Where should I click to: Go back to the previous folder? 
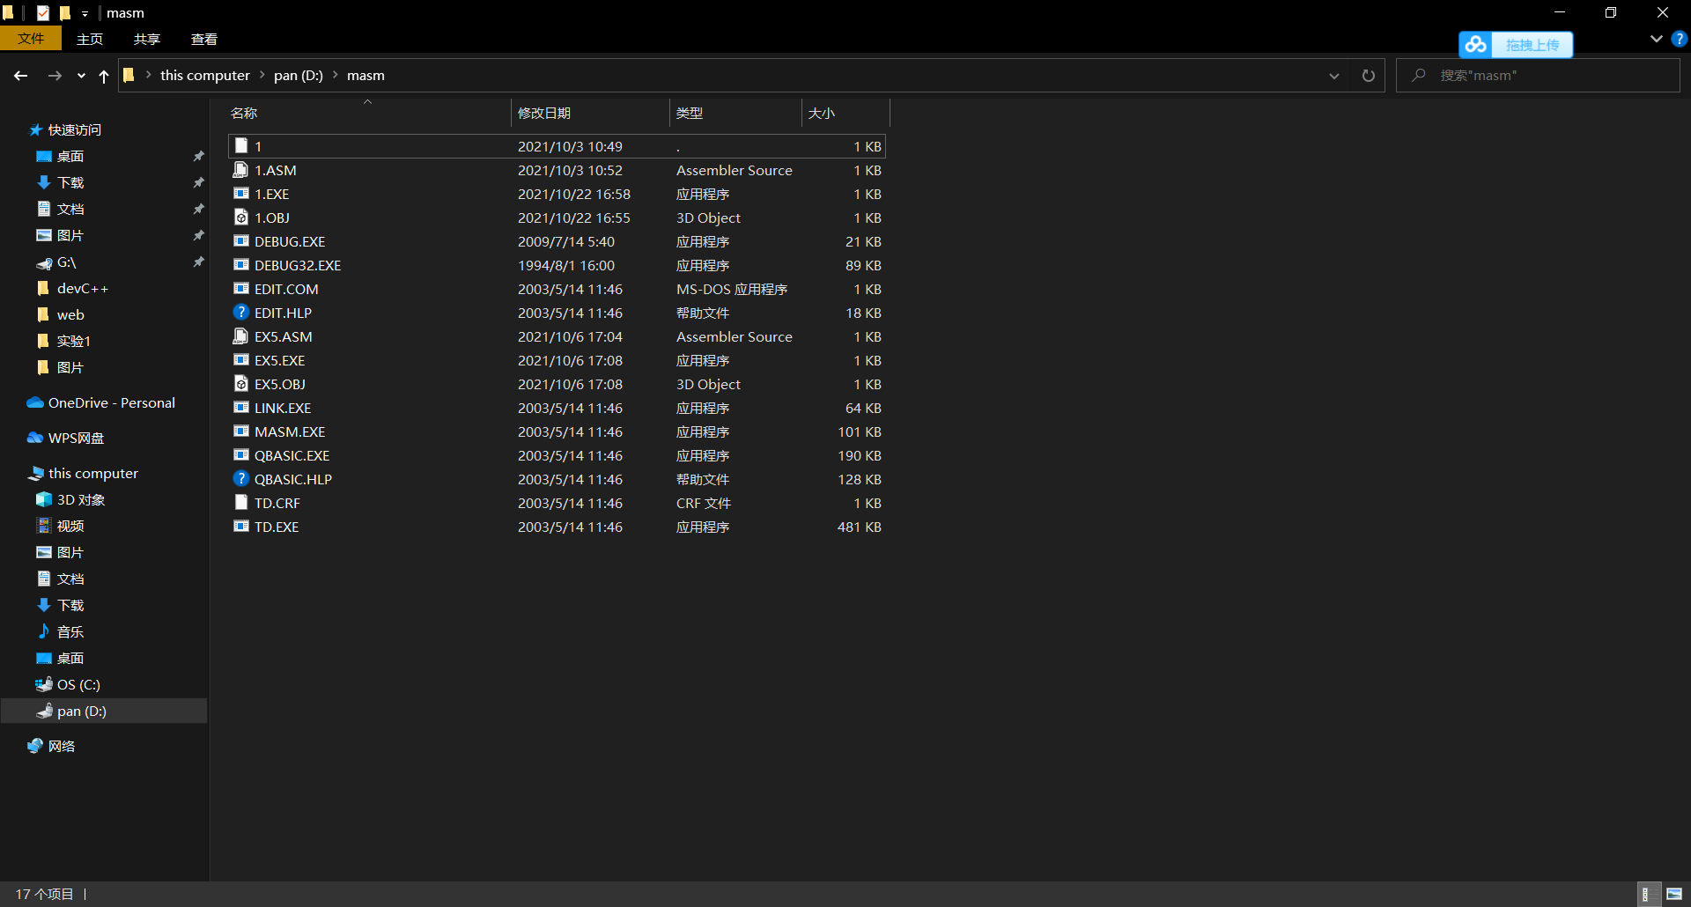20,76
